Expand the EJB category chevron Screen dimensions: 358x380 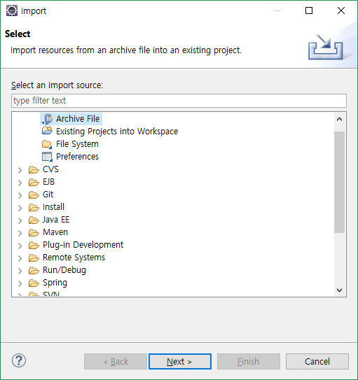pos(20,183)
